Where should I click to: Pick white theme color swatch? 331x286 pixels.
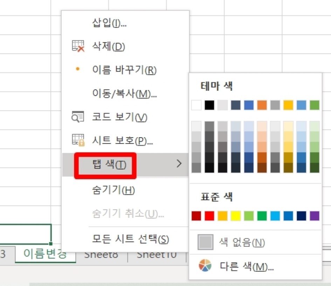click(x=196, y=105)
